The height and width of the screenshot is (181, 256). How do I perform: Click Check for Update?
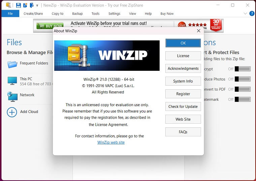coord(183,107)
